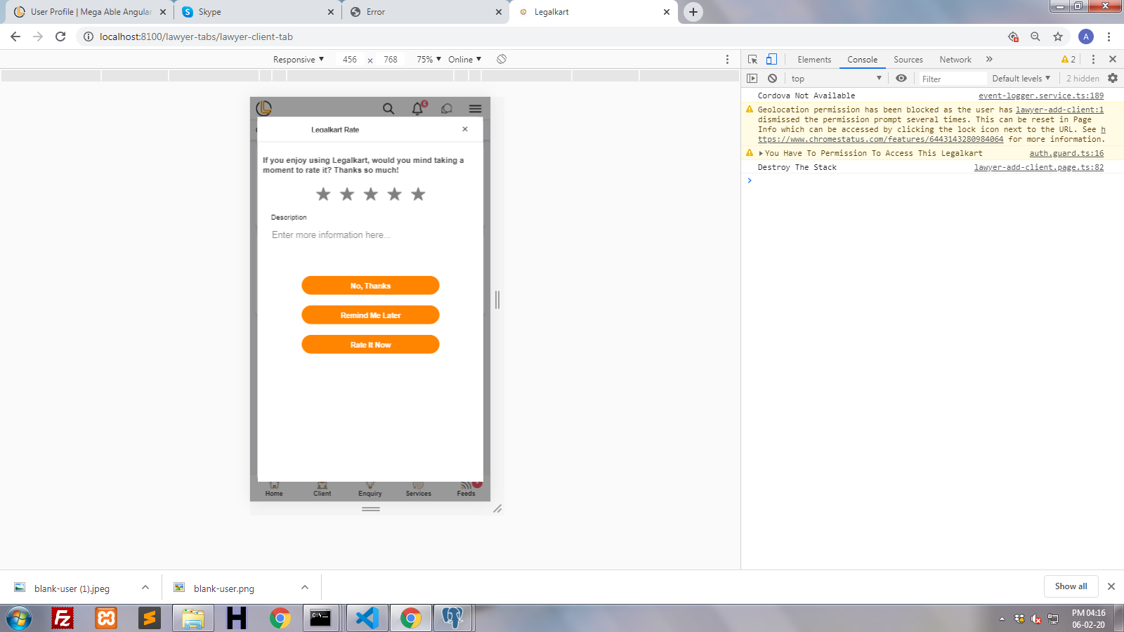The image size is (1124, 632).
Task: Switch to the Network tab
Action: click(x=955, y=60)
